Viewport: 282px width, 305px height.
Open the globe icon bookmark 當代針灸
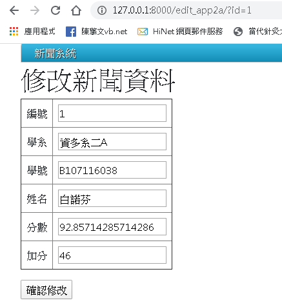point(238,32)
